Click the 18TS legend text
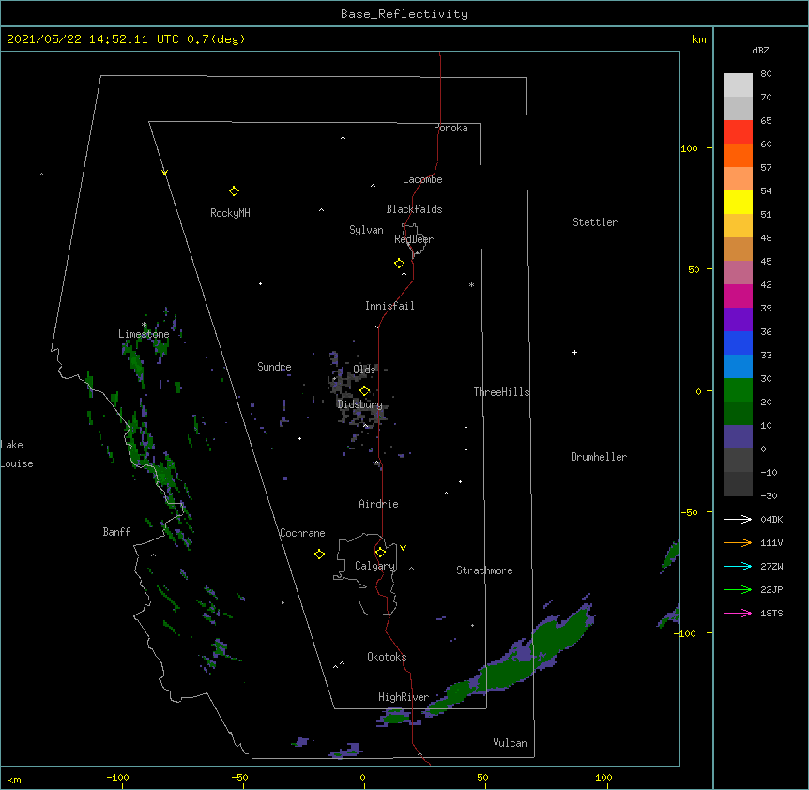Viewport: 809px width, 790px height. click(x=771, y=613)
